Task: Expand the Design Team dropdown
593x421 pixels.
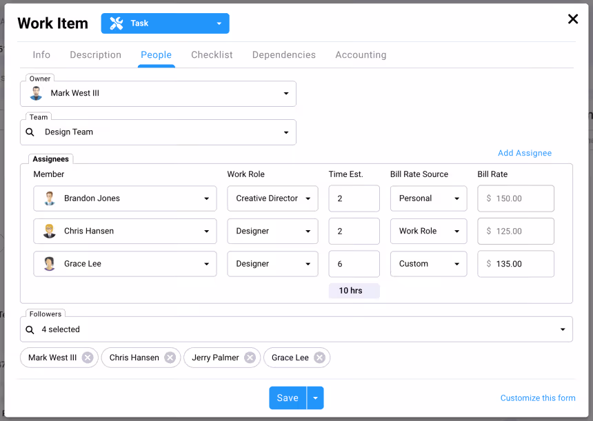Action: click(158, 132)
